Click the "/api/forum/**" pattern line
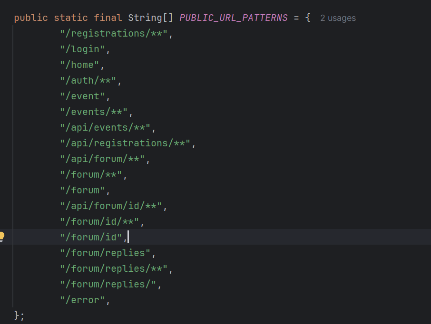The height and width of the screenshot is (324, 431). (x=102, y=159)
